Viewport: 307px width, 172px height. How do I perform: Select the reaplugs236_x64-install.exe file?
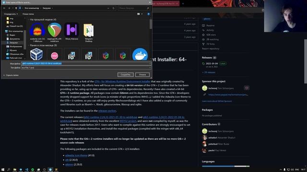pyautogui.click(x=54, y=32)
